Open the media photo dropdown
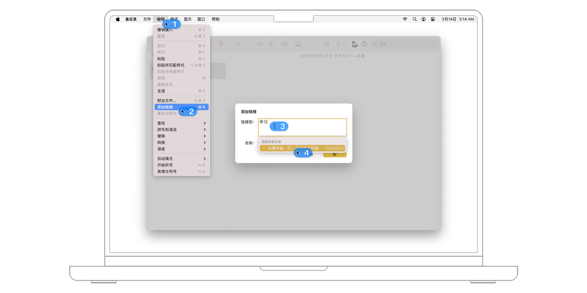Image resolution: width=587 pixels, height=293 pixels. (300, 44)
